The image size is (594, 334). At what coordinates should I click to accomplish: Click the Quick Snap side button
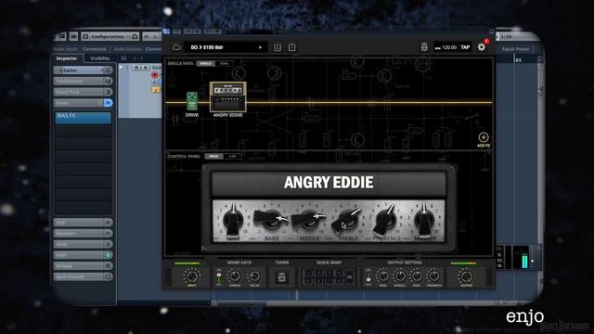click(x=350, y=276)
